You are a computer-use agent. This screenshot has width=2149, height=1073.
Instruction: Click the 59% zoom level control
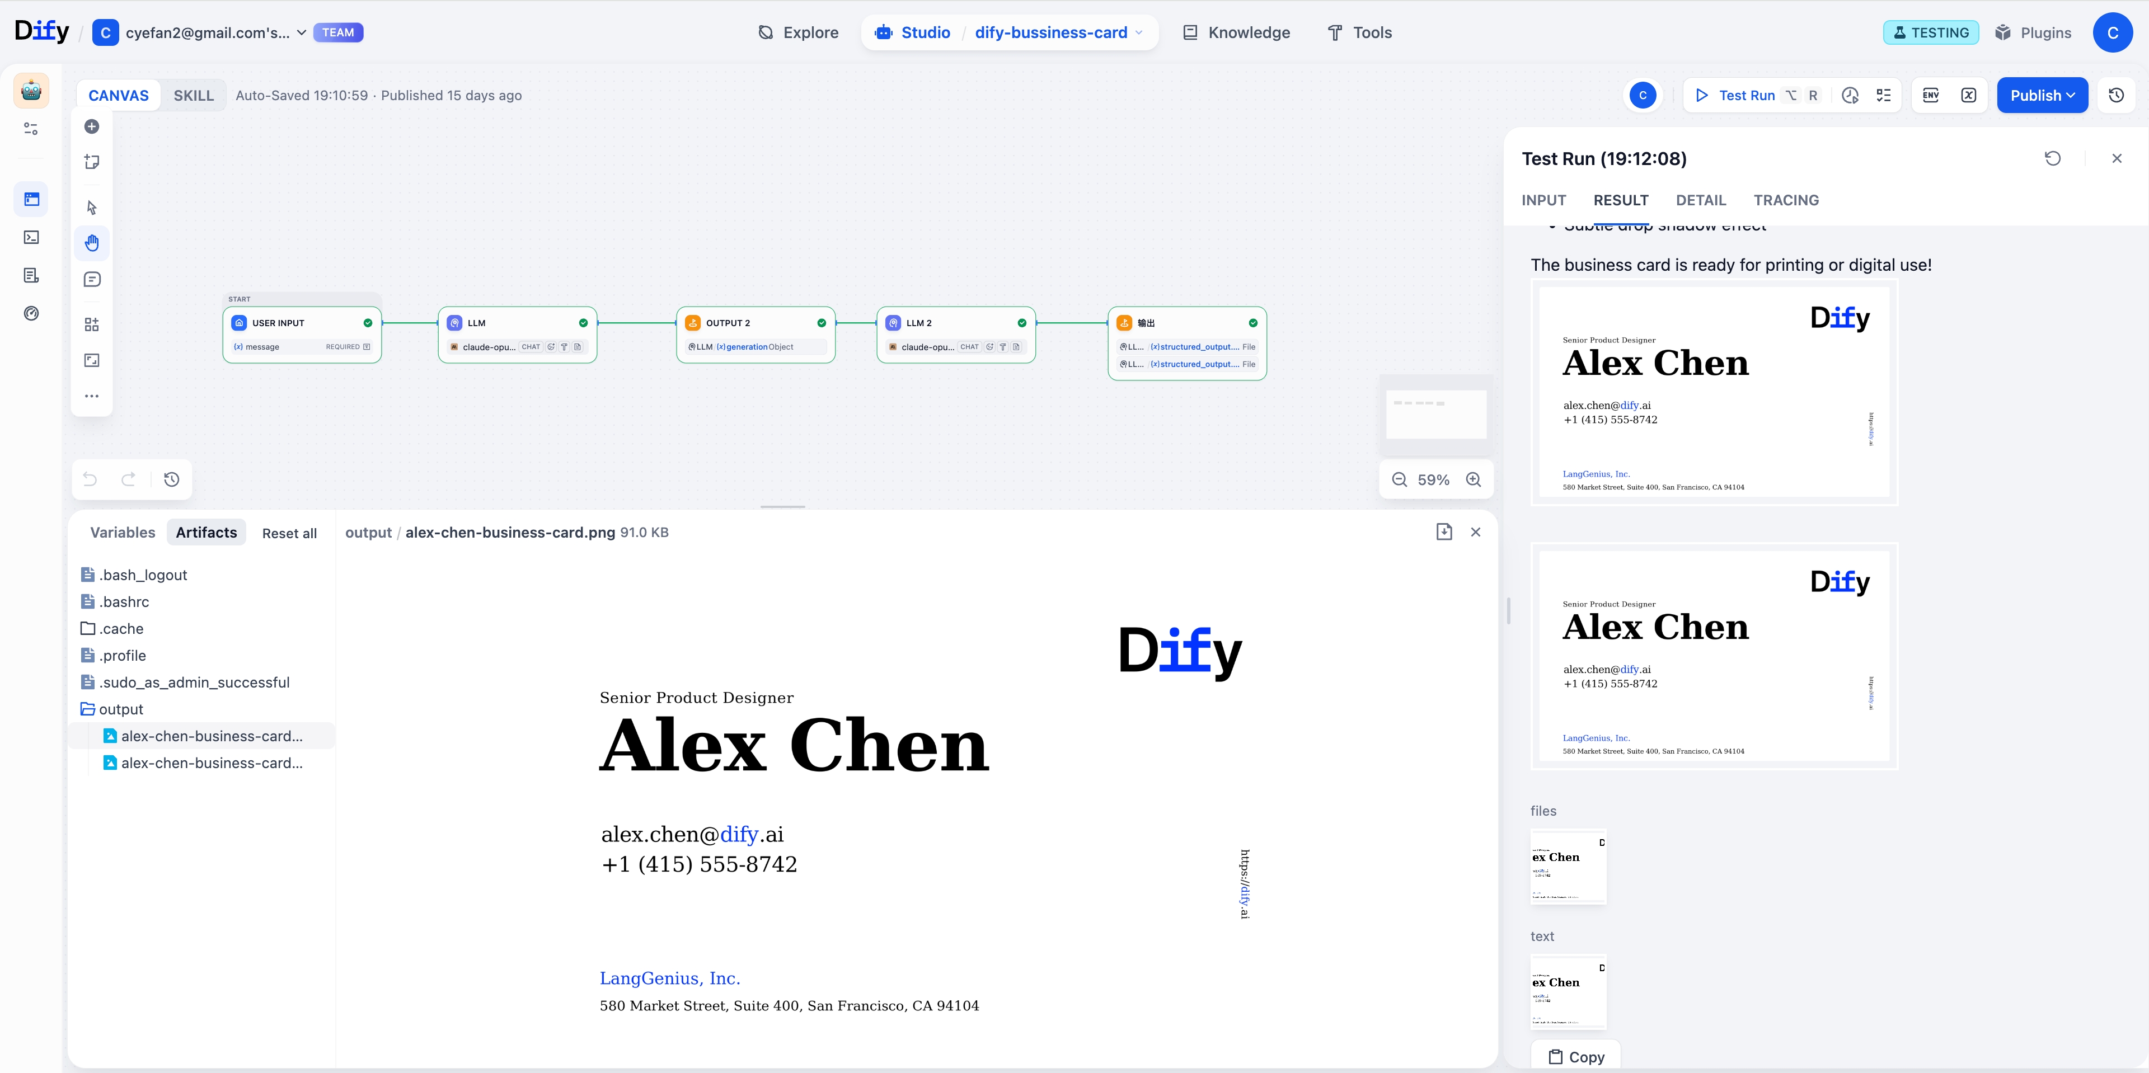pyautogui.click(x=1433, y=479)
